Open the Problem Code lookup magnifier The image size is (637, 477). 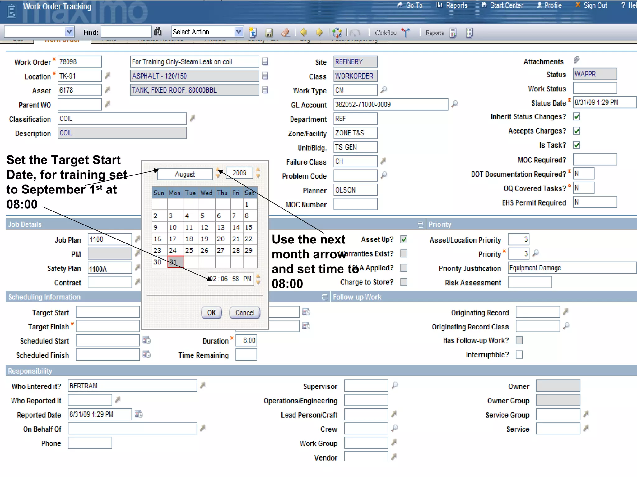point(384,175)
